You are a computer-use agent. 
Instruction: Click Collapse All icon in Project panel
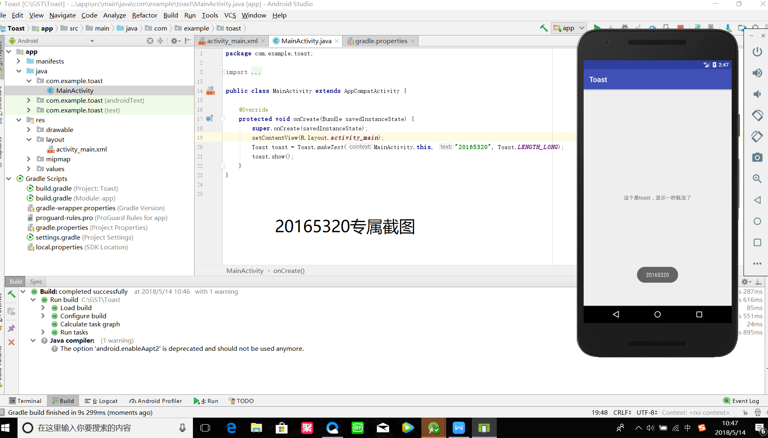160,41
